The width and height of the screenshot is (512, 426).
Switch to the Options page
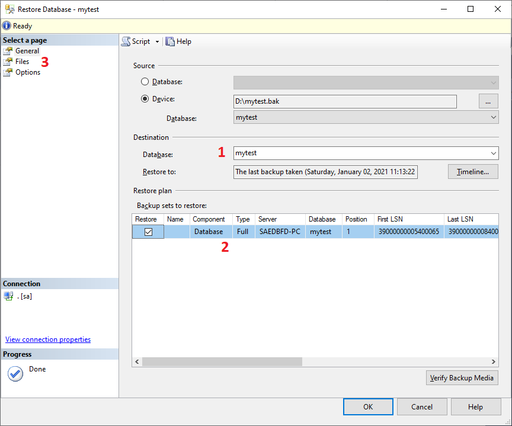[x=28, y=72]
